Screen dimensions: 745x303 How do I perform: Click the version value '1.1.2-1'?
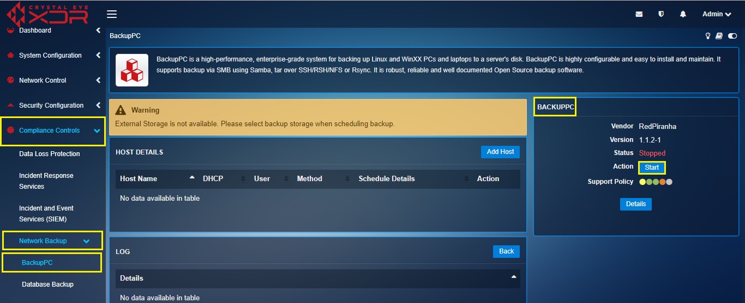(x=650, y=140)
